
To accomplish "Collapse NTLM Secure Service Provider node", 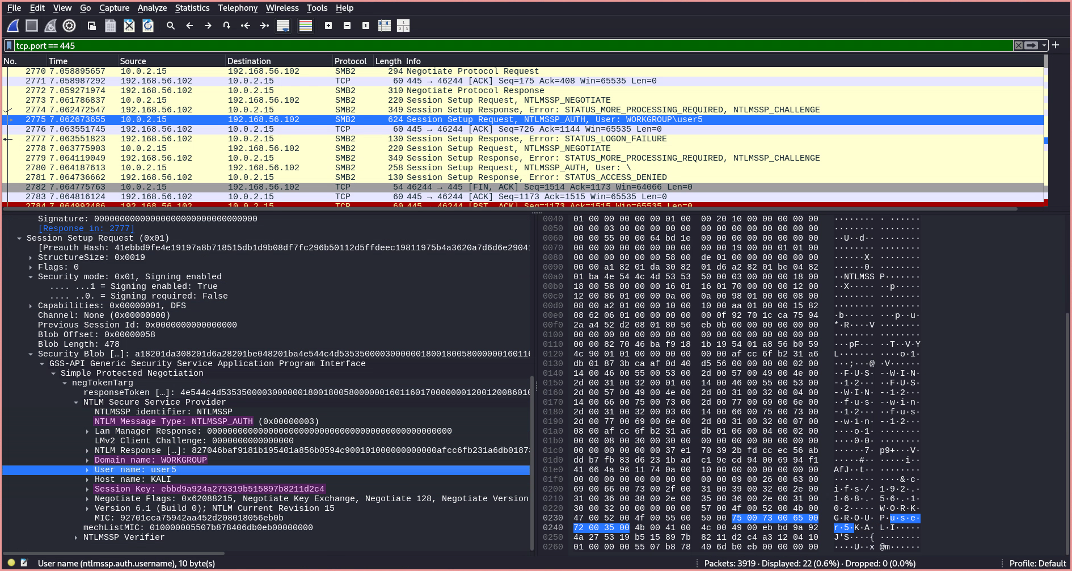I will (76, 402).
